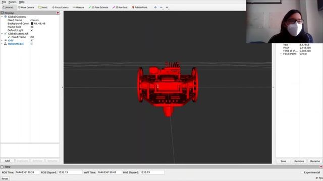The height and width of the screenshot is (181, 323).
Task: Collapse right panel with the viewport arrow handle
Action: pyautogui.click(x=273, y=87)
